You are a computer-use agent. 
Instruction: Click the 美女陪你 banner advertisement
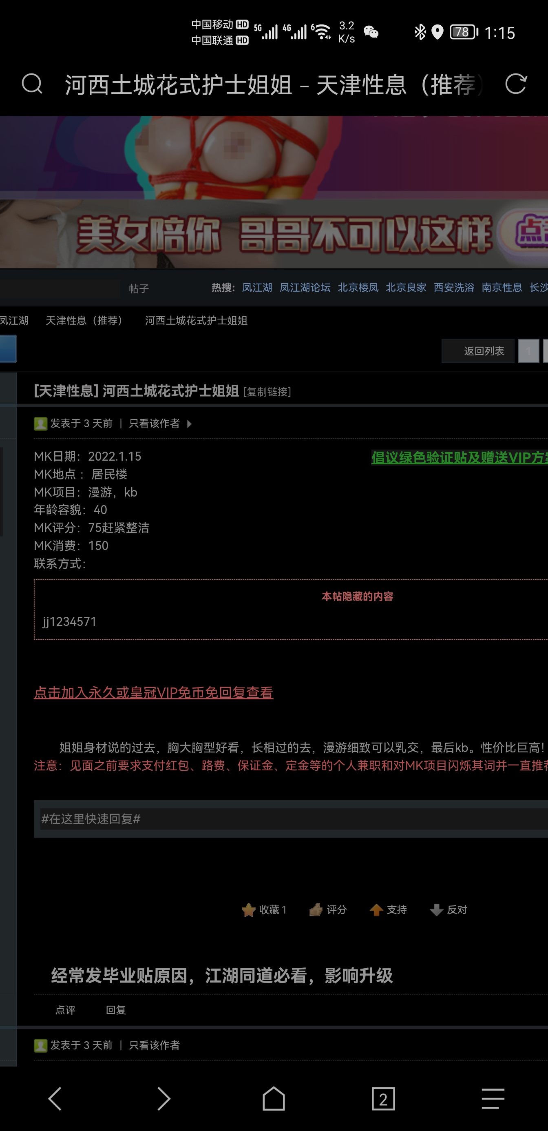click(274, 233)
